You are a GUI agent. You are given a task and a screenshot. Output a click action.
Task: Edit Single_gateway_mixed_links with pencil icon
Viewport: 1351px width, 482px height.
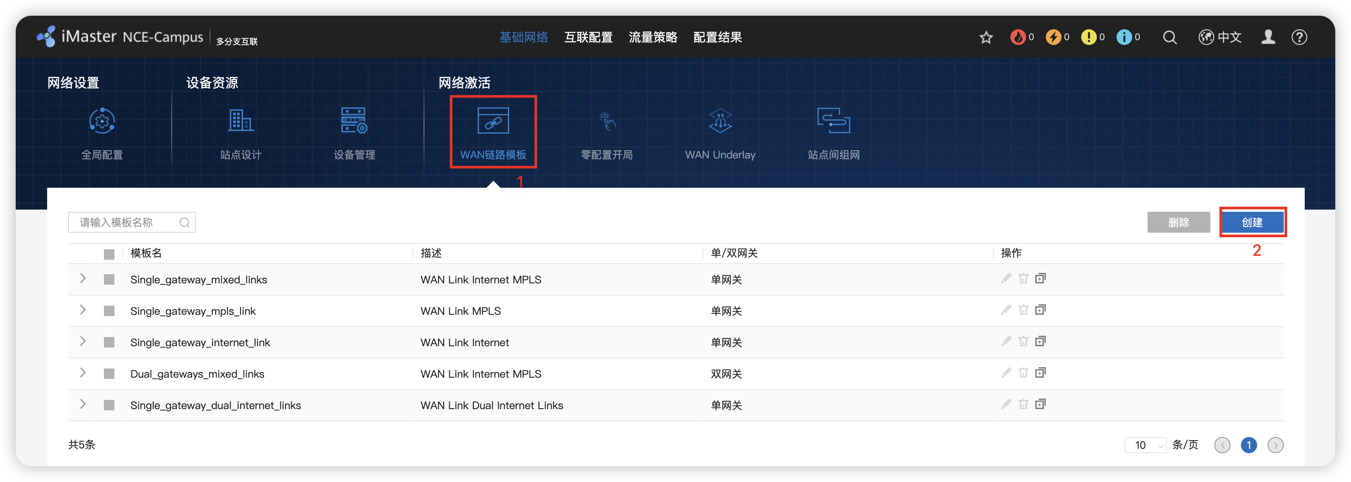1006,279
